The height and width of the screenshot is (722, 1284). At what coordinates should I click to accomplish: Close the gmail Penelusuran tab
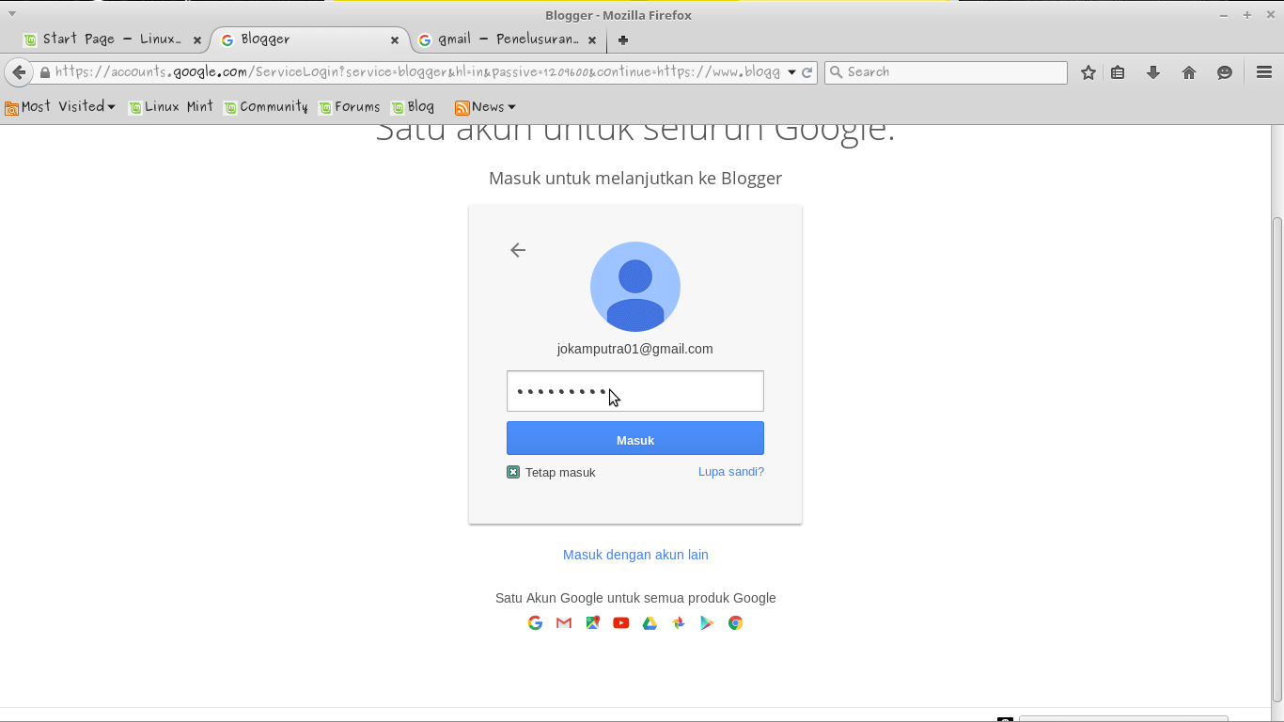[592, 40]
